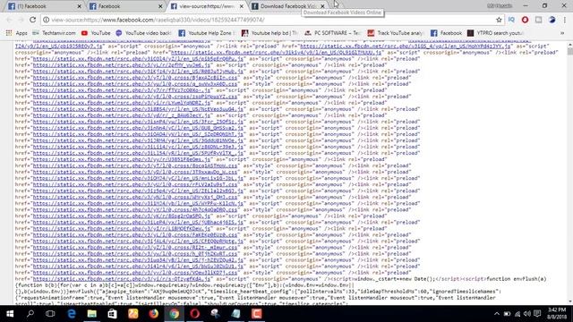Open Chrome's three-dot menu
Screen dimensions: 573x322
(565, 20)
